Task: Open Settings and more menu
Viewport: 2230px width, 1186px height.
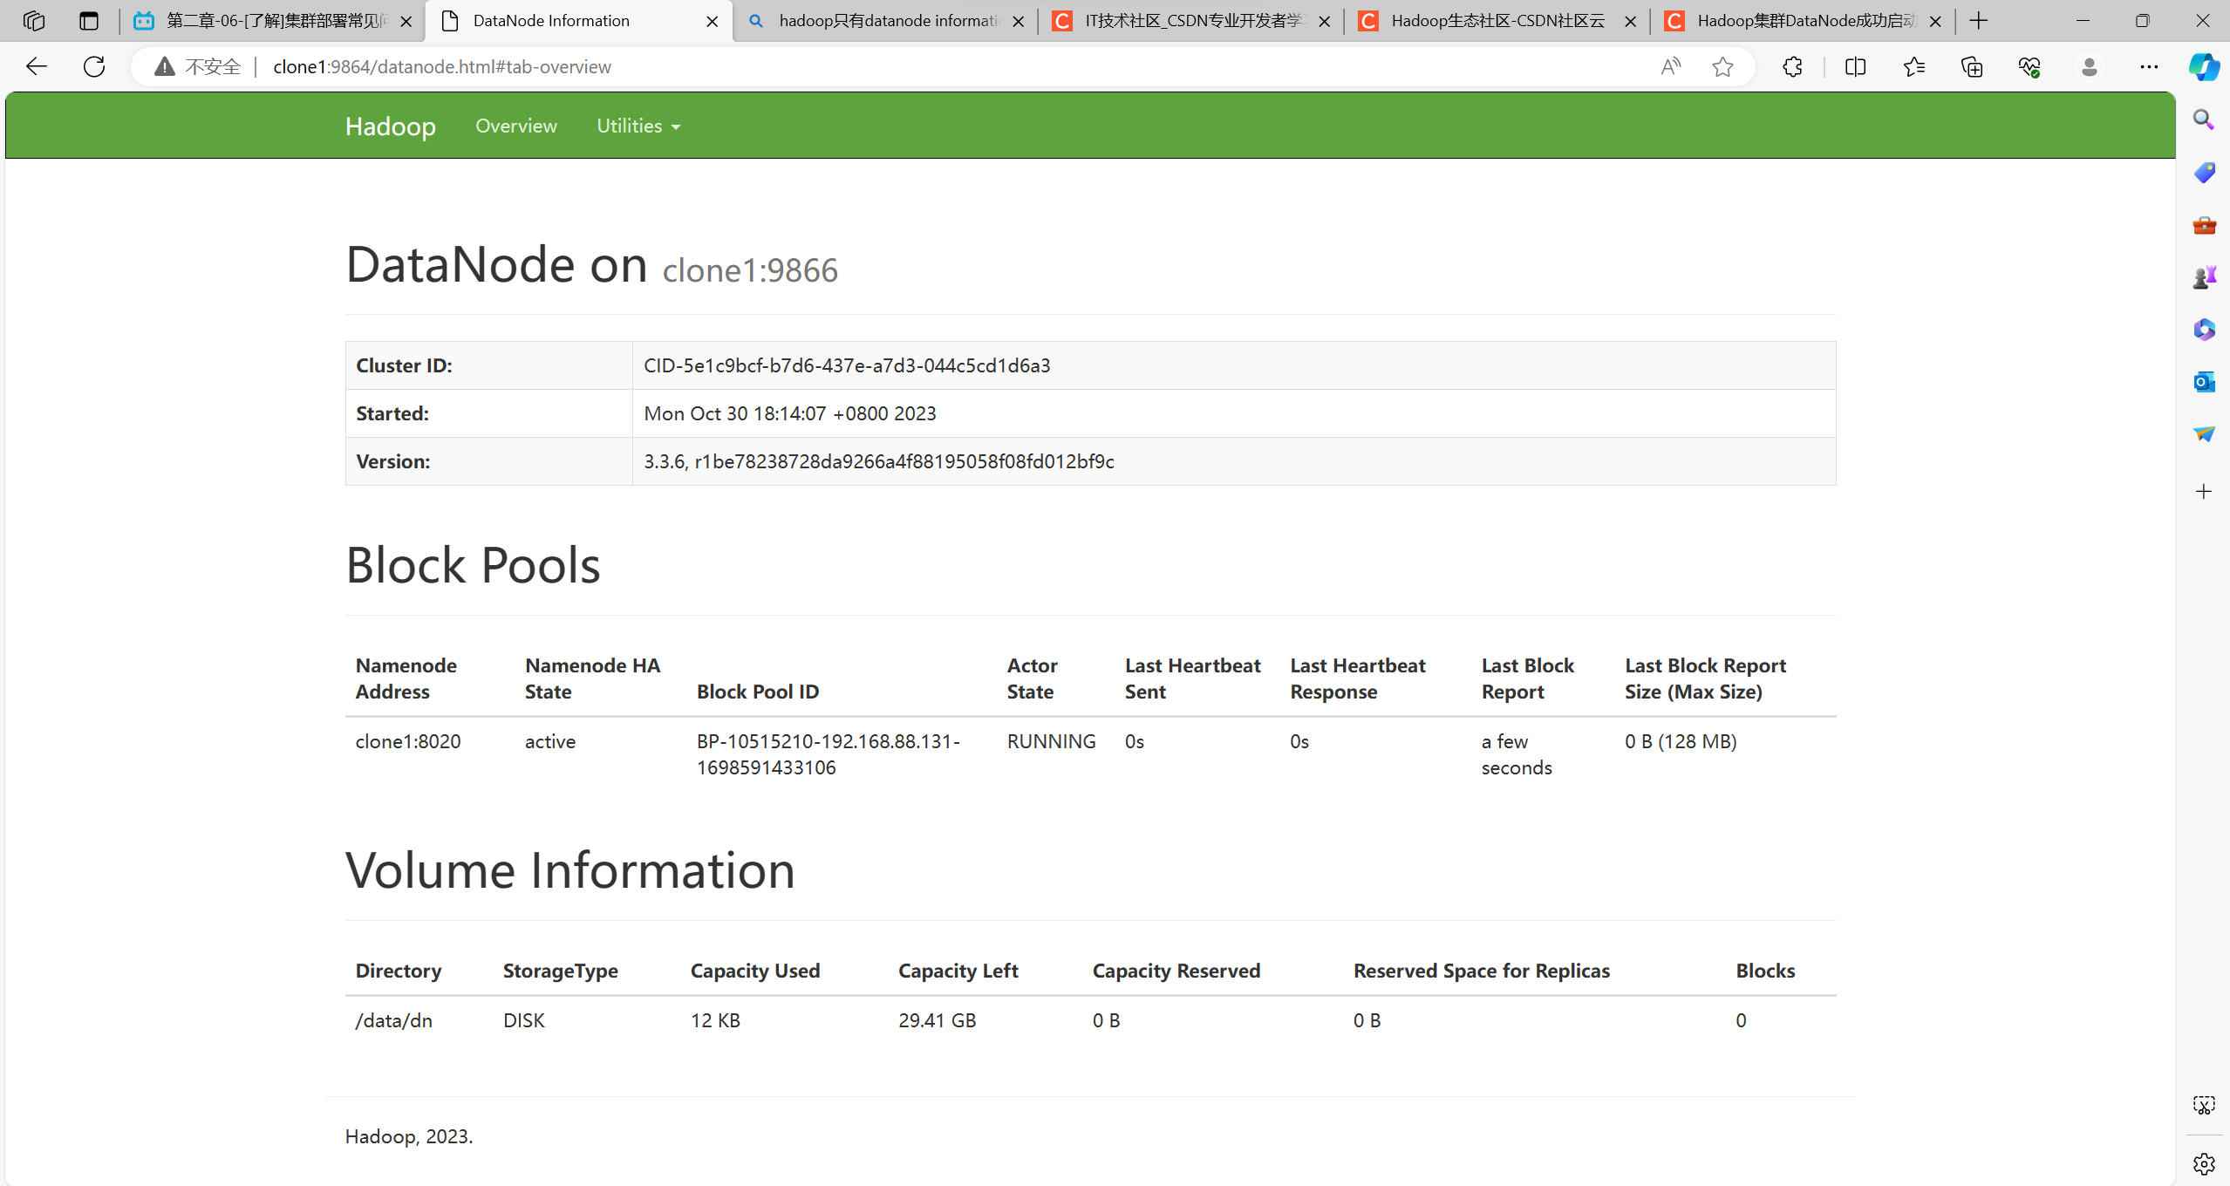Action: click(x=2149, y=66)
